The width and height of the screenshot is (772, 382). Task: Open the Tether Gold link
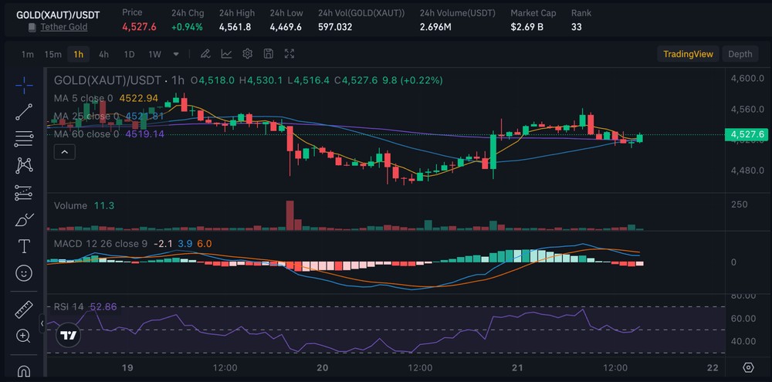(x=64, y=27)
